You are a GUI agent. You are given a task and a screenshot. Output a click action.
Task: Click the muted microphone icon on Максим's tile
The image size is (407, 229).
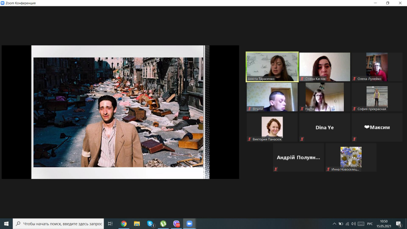point(355,139)
